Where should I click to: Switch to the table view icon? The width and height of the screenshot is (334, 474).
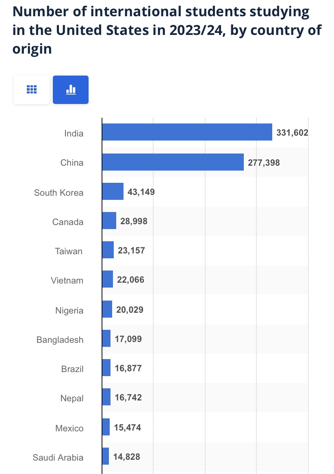(32, 90)
